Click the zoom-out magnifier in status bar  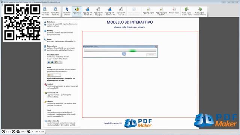pyautogui.click(x=29, y=132)
